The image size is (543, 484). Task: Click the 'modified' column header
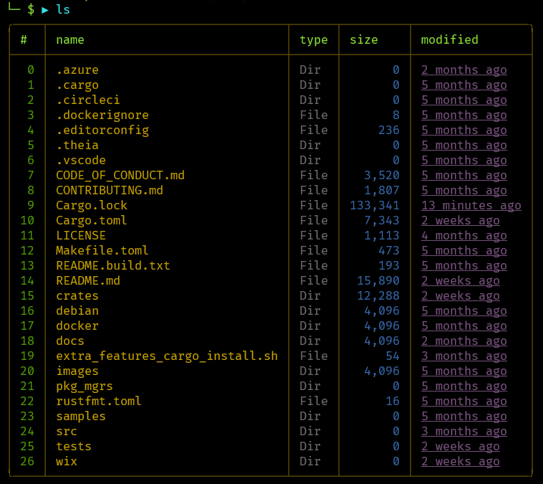(449, 40)
